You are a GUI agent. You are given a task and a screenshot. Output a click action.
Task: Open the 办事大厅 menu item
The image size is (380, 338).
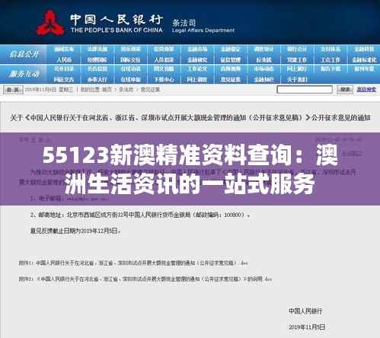point(97,80)
